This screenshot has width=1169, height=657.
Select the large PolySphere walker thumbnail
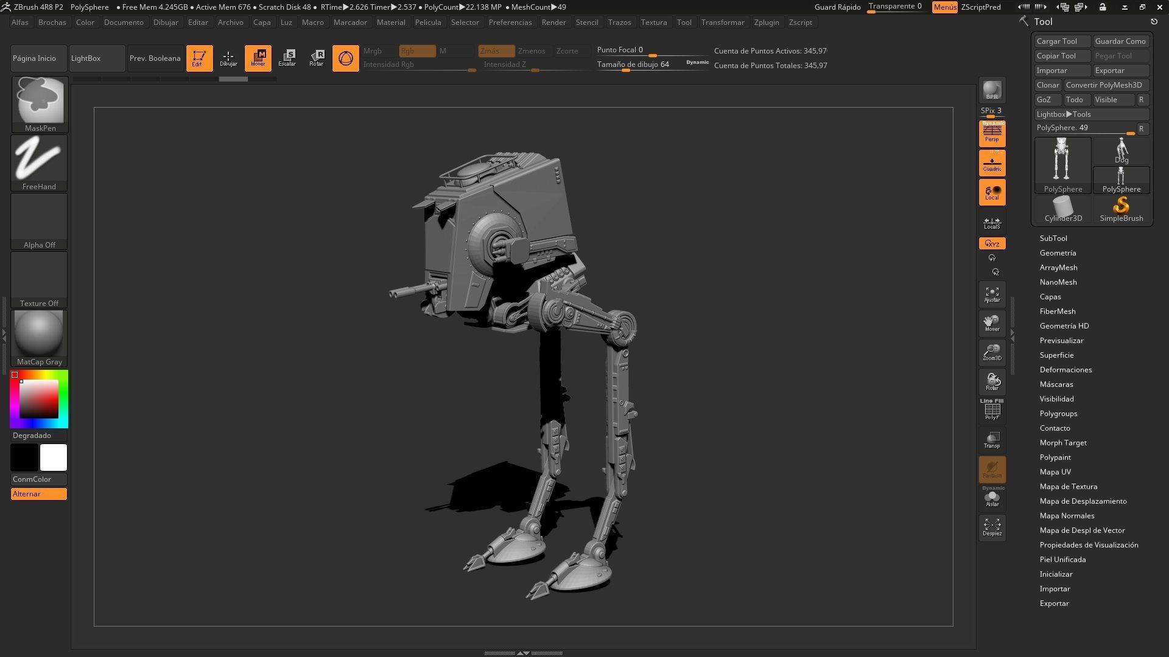point(1063,165)
